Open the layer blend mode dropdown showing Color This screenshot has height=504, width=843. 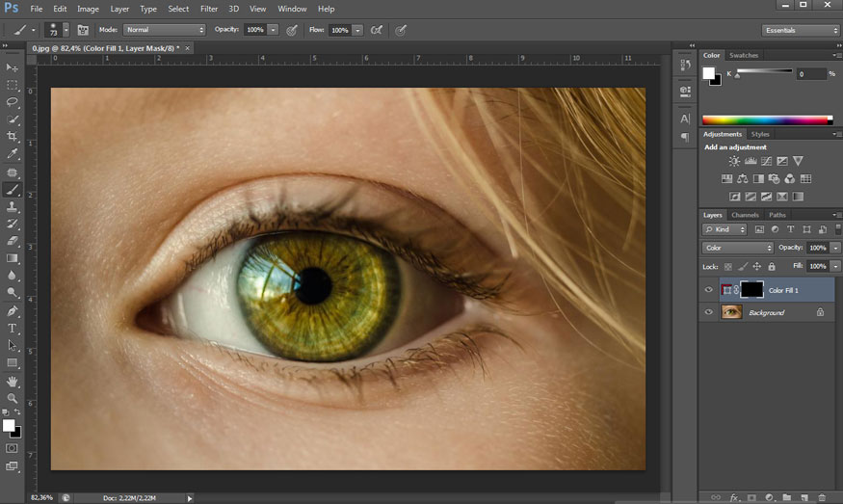coord(738,248)
